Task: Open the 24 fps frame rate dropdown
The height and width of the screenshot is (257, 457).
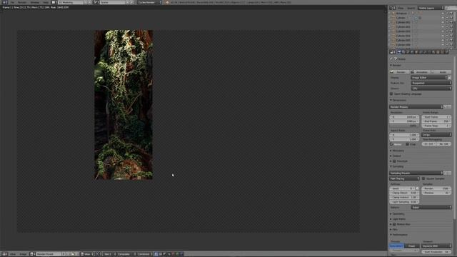Action: tap(436, 135)
